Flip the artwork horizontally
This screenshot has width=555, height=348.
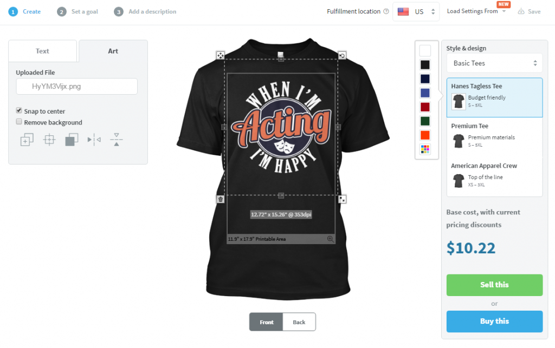(x=94, y=140)
